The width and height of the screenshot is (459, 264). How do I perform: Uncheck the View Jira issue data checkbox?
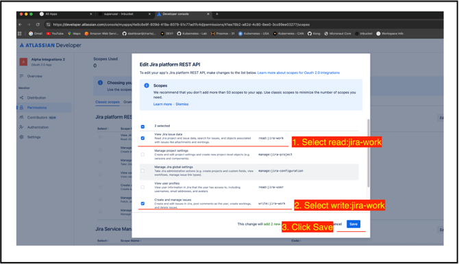[142, 138]
